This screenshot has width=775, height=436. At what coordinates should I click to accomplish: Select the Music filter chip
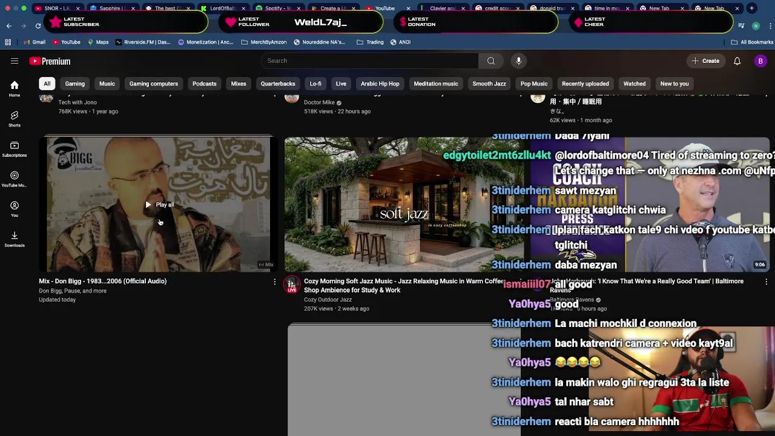107,84
